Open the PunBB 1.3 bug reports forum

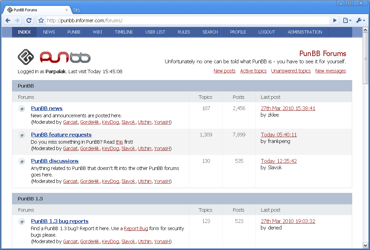(x=60, y=221)
